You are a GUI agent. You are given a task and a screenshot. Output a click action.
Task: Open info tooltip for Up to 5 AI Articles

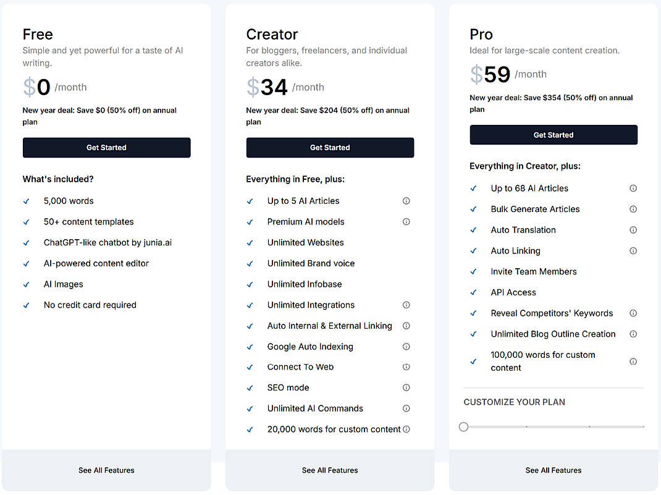click(406, 201)
